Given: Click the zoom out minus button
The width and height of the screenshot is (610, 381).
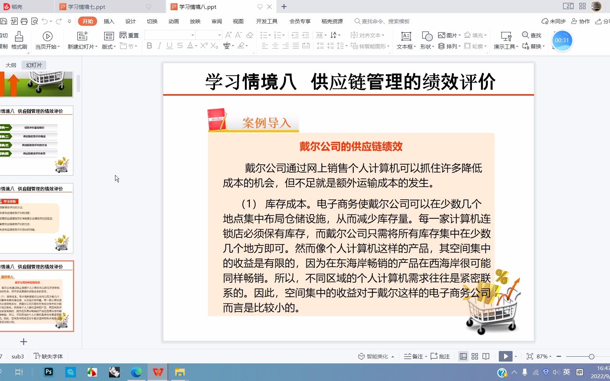Looking at the screenshot, I should tap(559, 356).
